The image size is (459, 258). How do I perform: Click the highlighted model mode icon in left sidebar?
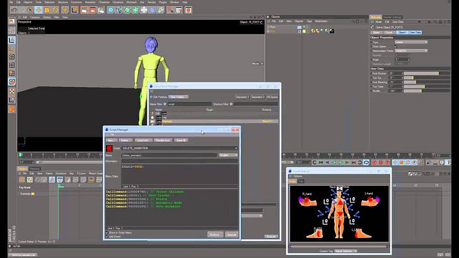click(x=12, y=40)
